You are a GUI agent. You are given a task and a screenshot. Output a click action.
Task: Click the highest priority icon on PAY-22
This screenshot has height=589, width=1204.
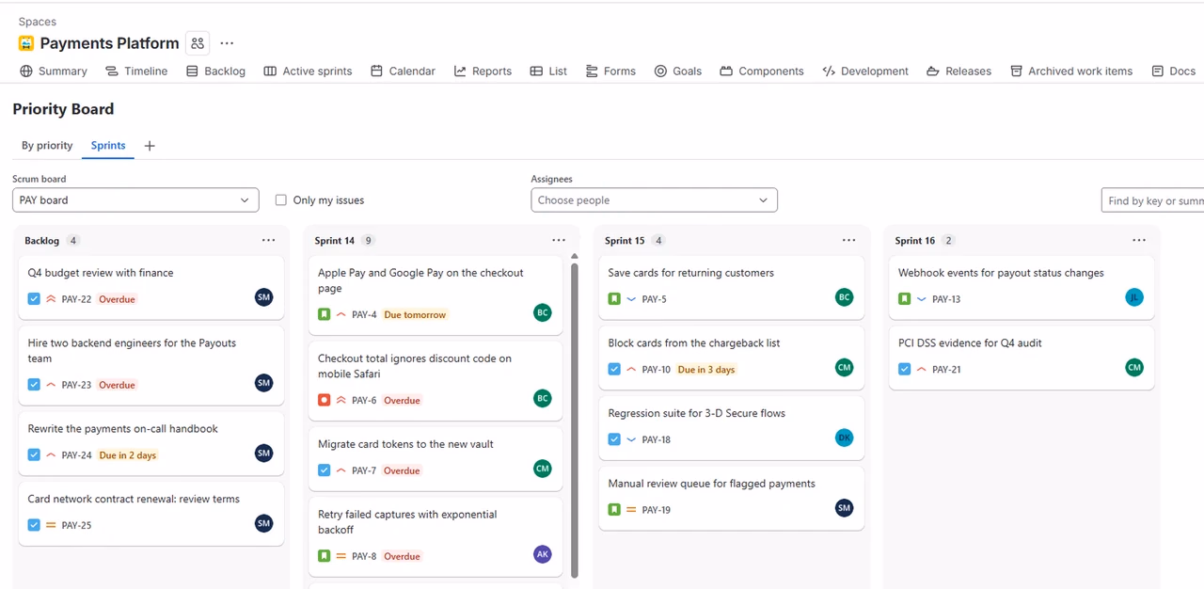click(x=51, y=299)
